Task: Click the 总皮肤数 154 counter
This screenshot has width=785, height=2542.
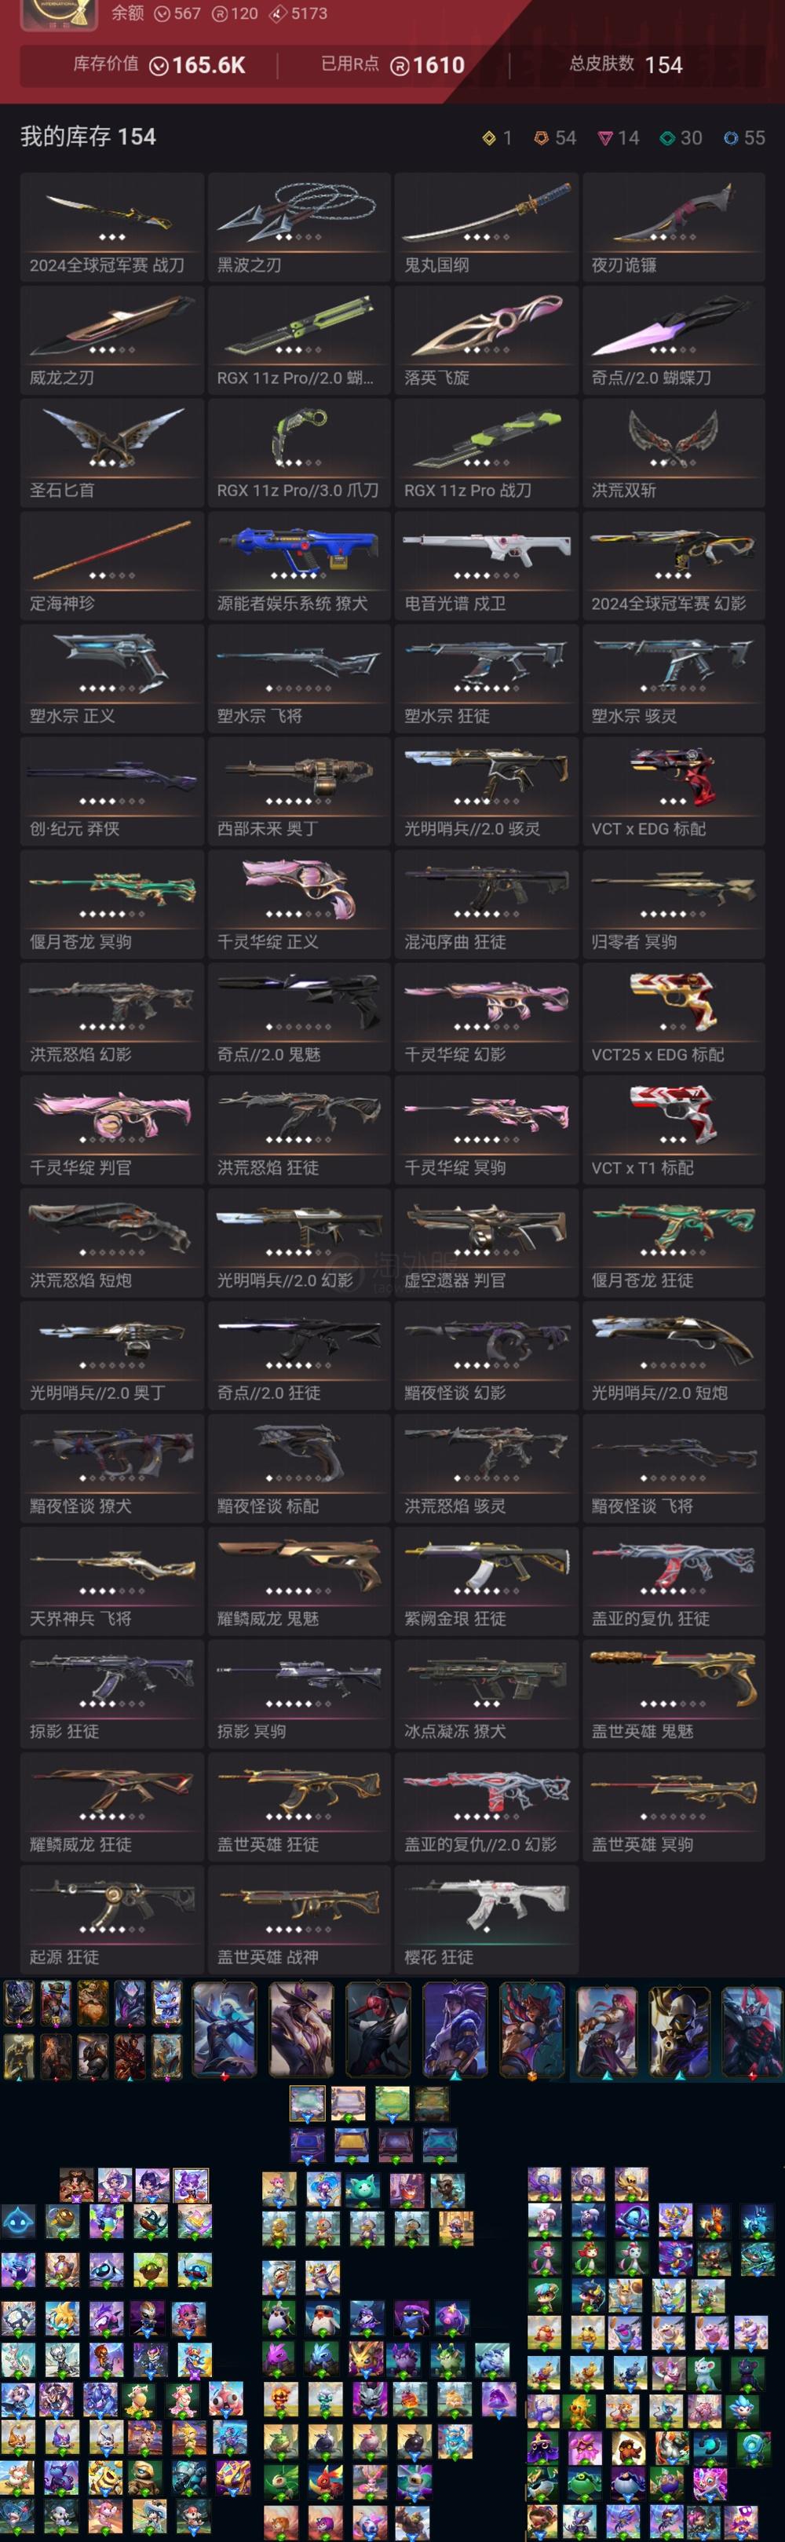Action: pyautogui.click(x=625, y=65)
